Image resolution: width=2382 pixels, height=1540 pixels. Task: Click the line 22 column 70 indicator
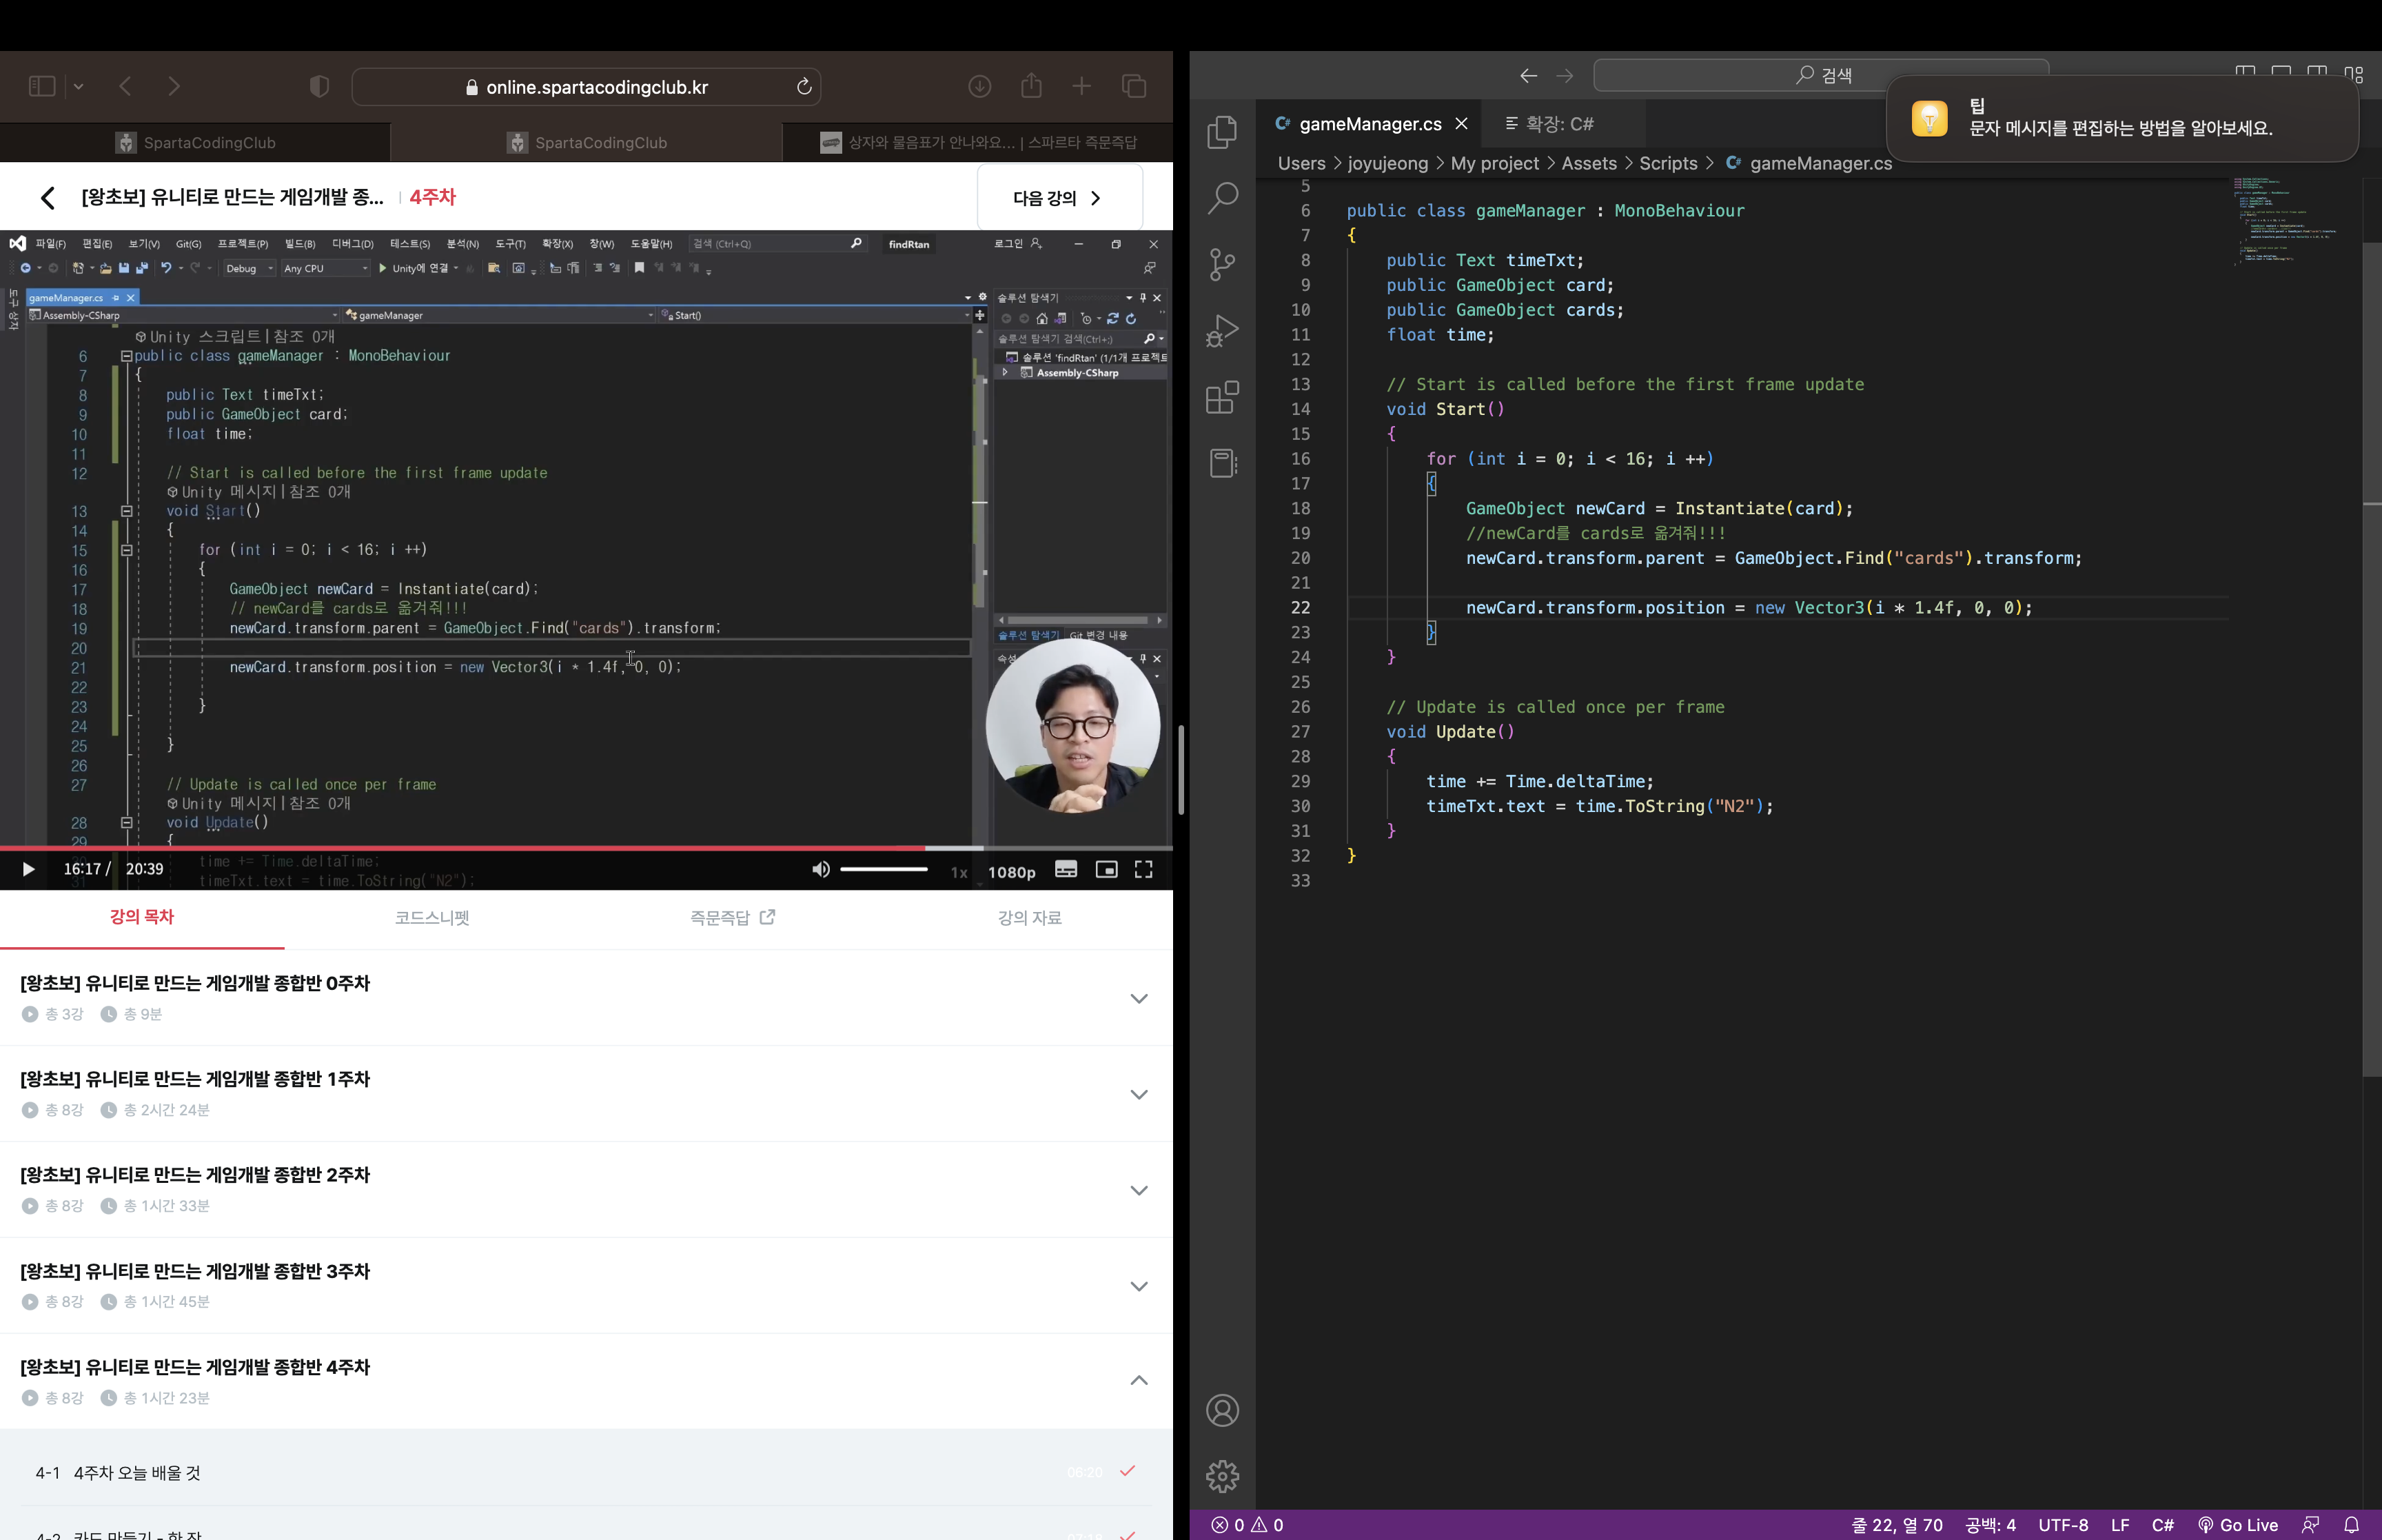[1896, 1525]
